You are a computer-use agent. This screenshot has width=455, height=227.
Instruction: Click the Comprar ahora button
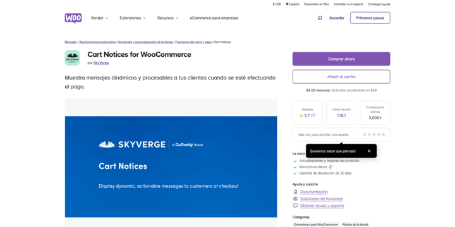pyautogui.click(x=341, y=59)
